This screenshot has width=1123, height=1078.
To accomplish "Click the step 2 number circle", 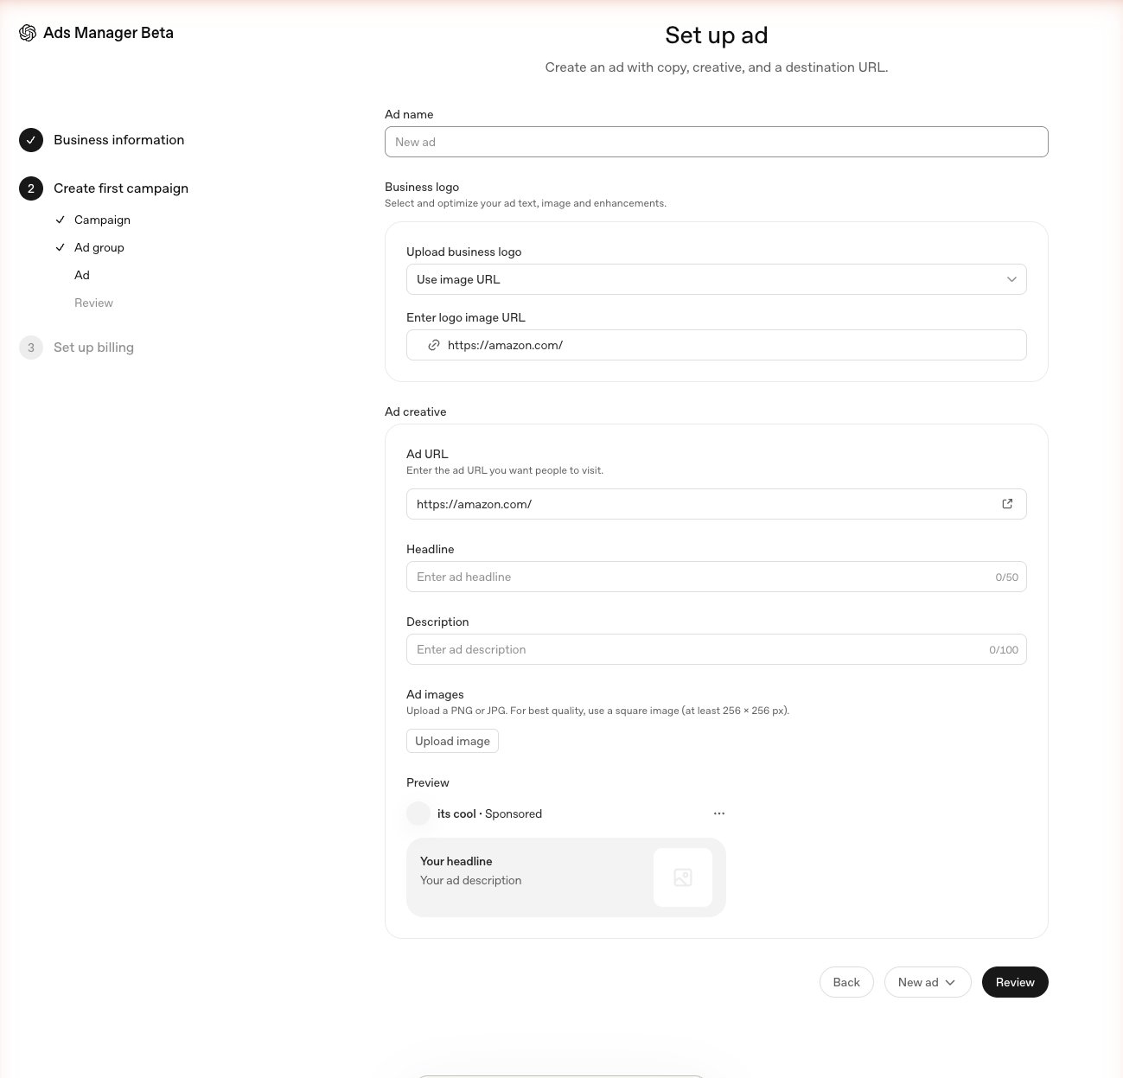I will (31, 188).
